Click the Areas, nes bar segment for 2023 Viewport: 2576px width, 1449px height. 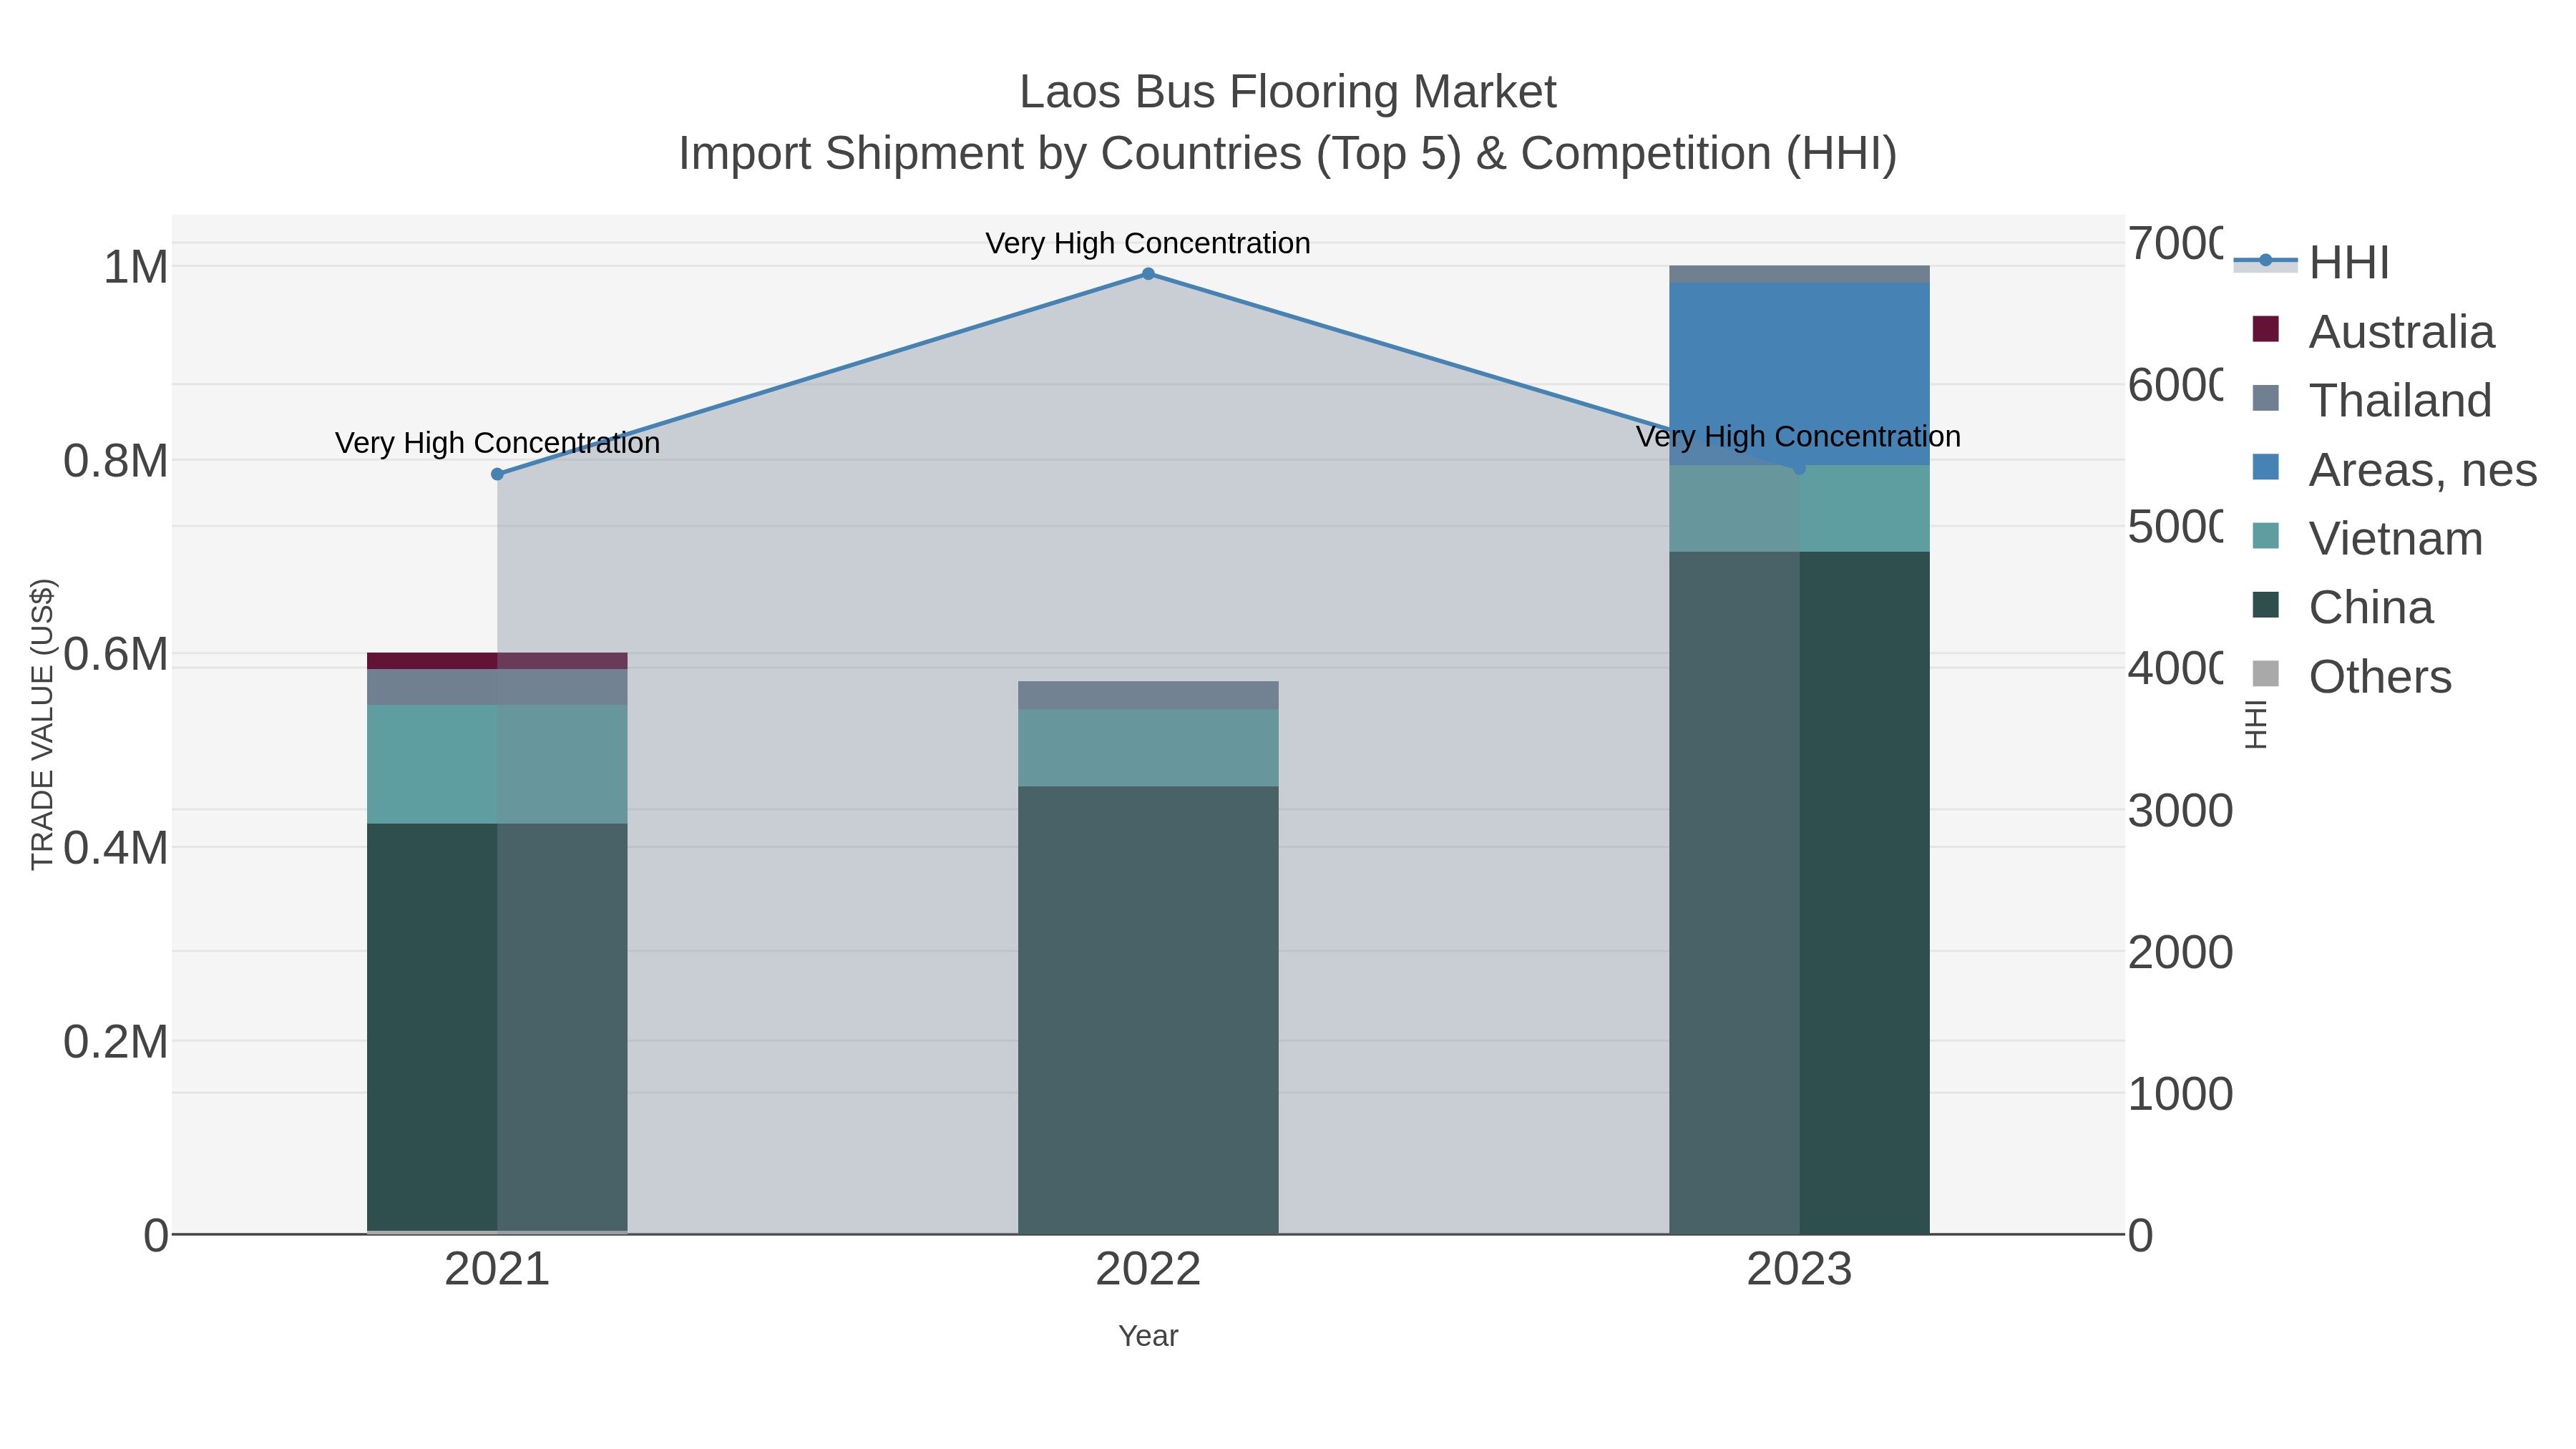click(x=1799, y=374)
